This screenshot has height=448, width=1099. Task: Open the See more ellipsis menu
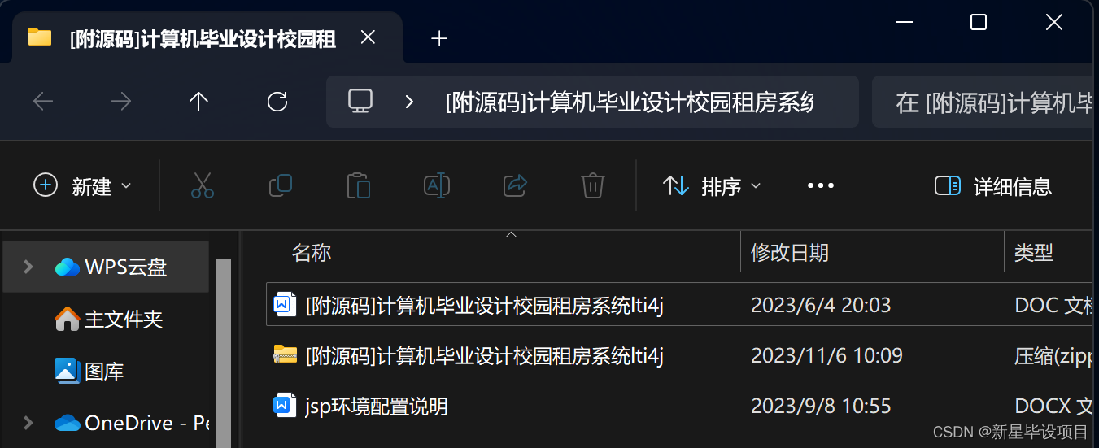(820, 186)
